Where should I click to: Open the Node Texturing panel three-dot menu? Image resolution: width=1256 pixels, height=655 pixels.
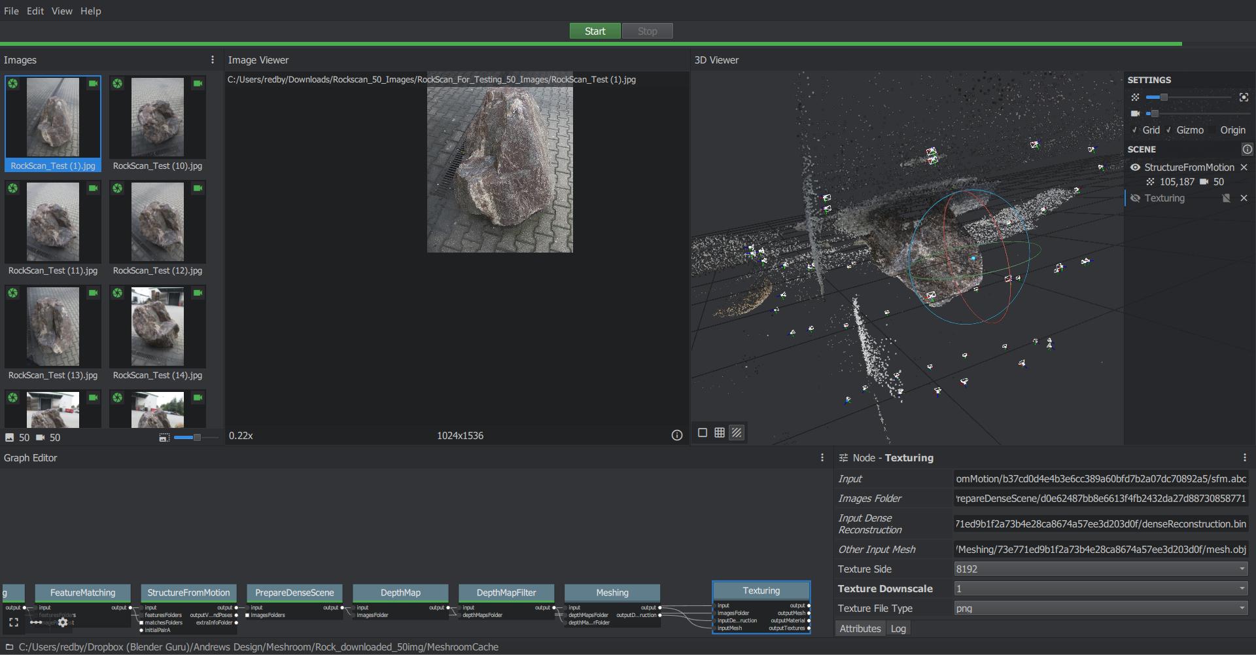click(x=1245, y=458)
